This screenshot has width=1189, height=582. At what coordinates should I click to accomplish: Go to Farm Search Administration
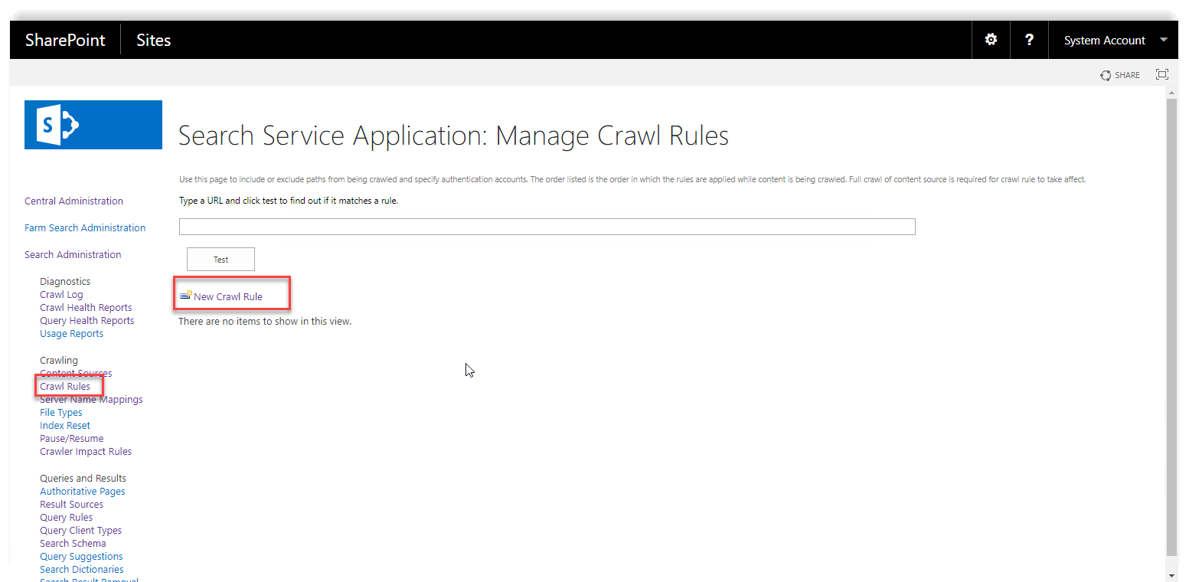(85, 228)
